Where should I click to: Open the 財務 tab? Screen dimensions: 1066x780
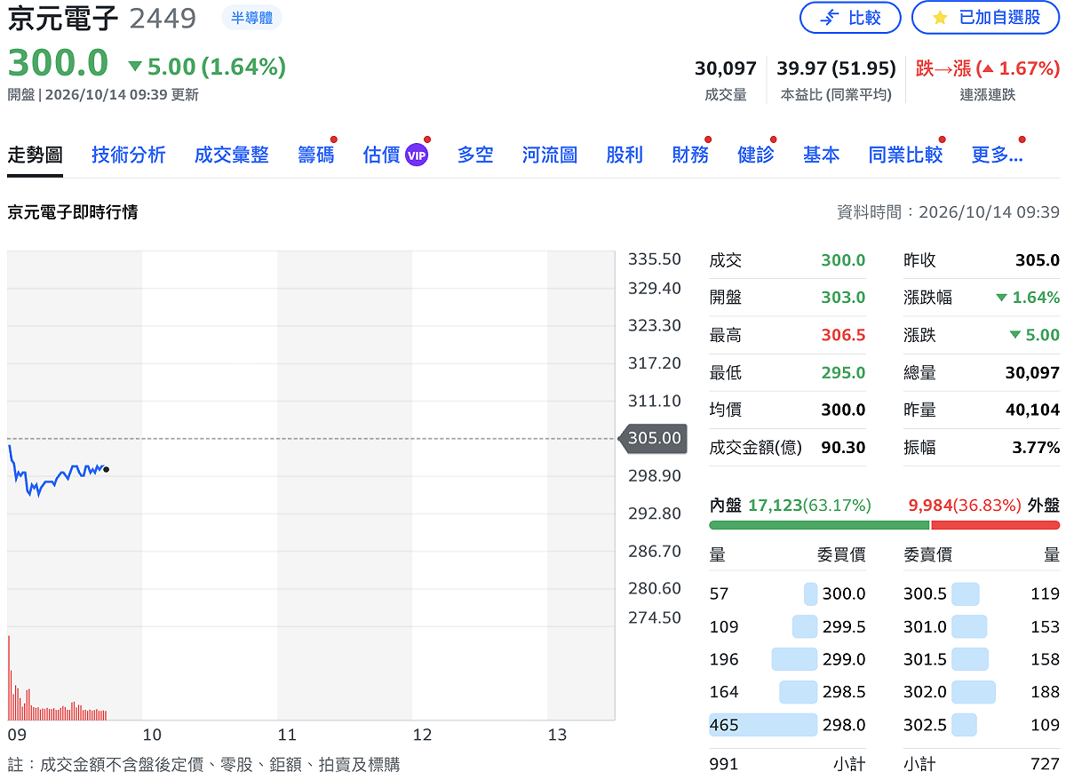pos(690,155)
